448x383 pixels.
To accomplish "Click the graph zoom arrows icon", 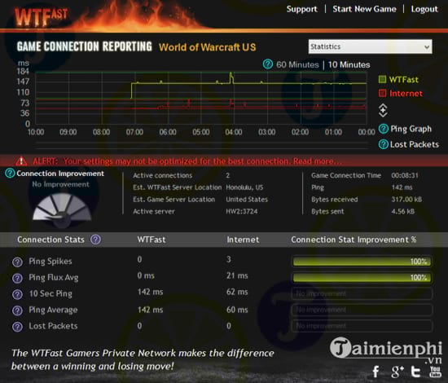I will (383, 110).
